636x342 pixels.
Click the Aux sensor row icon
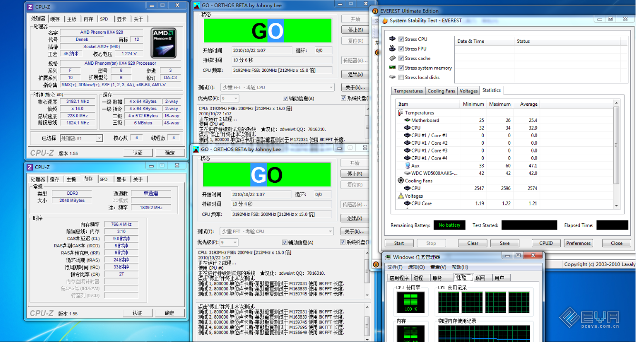click(x=407, y=165)
